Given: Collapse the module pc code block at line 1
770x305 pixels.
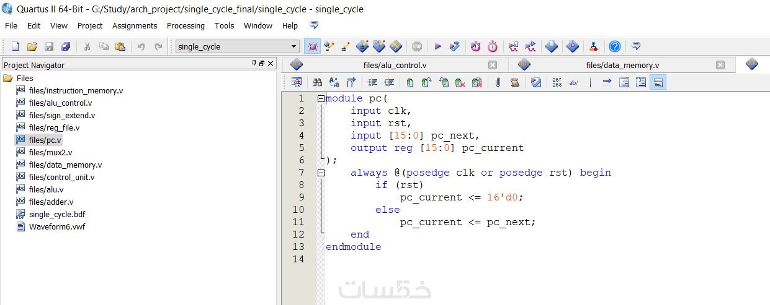Looking at the screenshot, I should [x=321, y=98].
